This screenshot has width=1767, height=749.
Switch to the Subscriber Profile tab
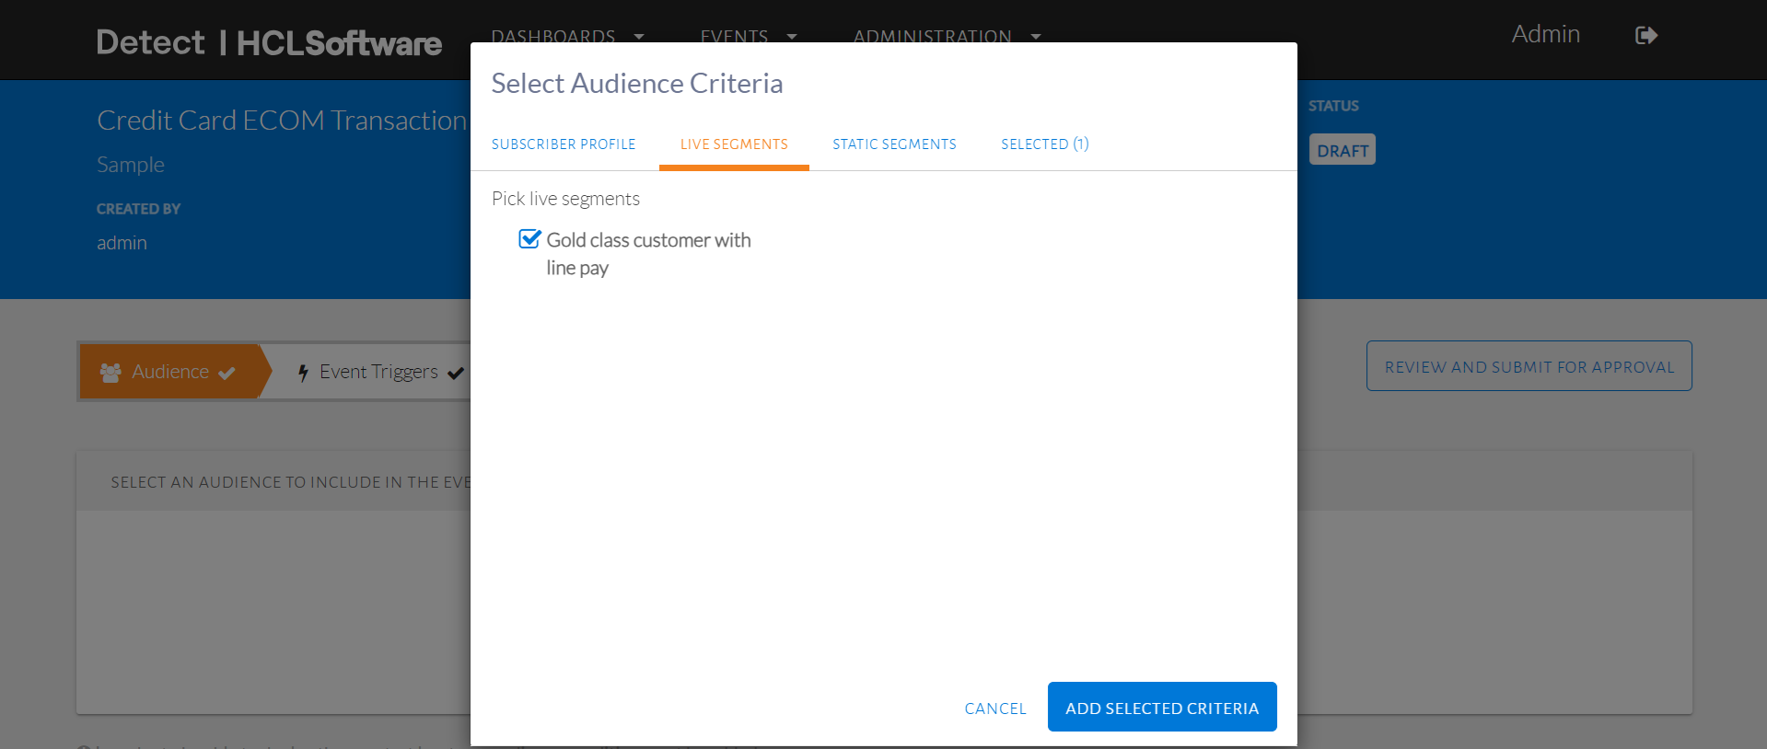564,144
